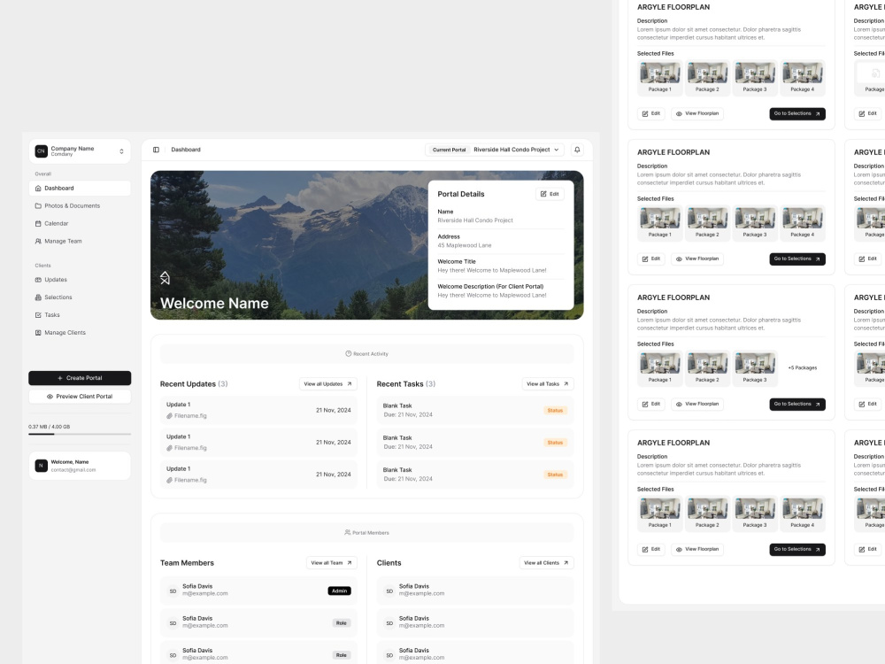Click View all Team
The image size is (885, 664).
tap(331, 563)
